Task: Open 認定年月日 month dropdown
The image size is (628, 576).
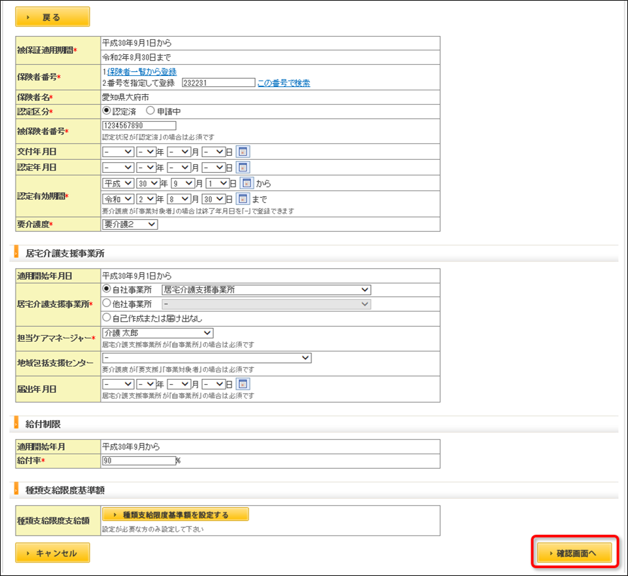Action: (179, 167)
